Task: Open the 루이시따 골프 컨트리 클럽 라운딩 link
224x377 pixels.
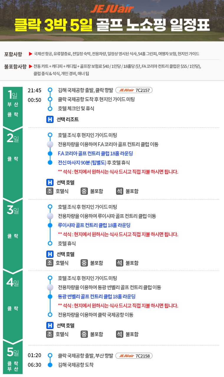Action: tap(94, 225)
